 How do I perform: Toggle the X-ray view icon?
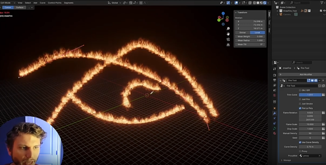tap(250, 3)
